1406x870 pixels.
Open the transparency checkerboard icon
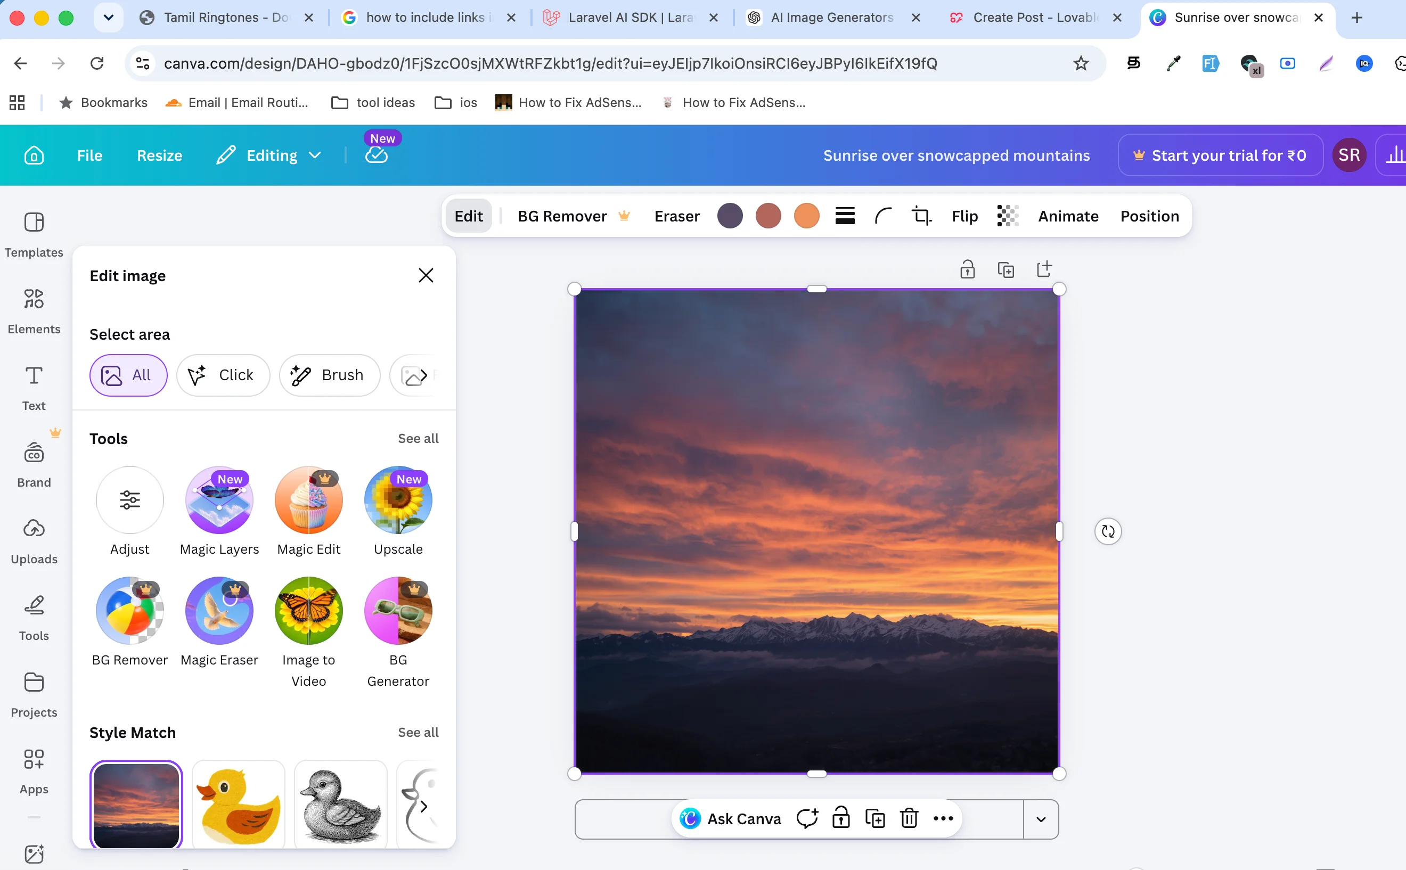1008,216
